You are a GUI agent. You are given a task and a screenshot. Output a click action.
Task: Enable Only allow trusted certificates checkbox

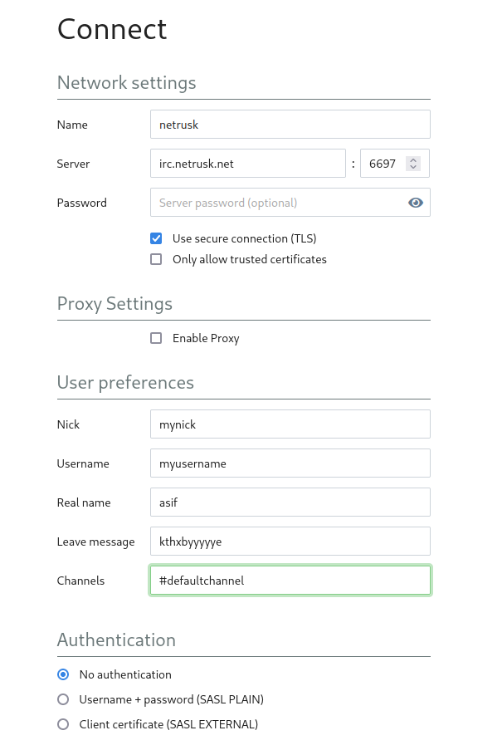coord(156,259)
